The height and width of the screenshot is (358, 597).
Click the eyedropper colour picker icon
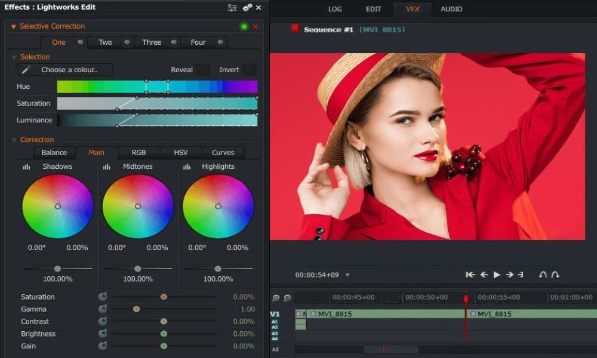26,70
